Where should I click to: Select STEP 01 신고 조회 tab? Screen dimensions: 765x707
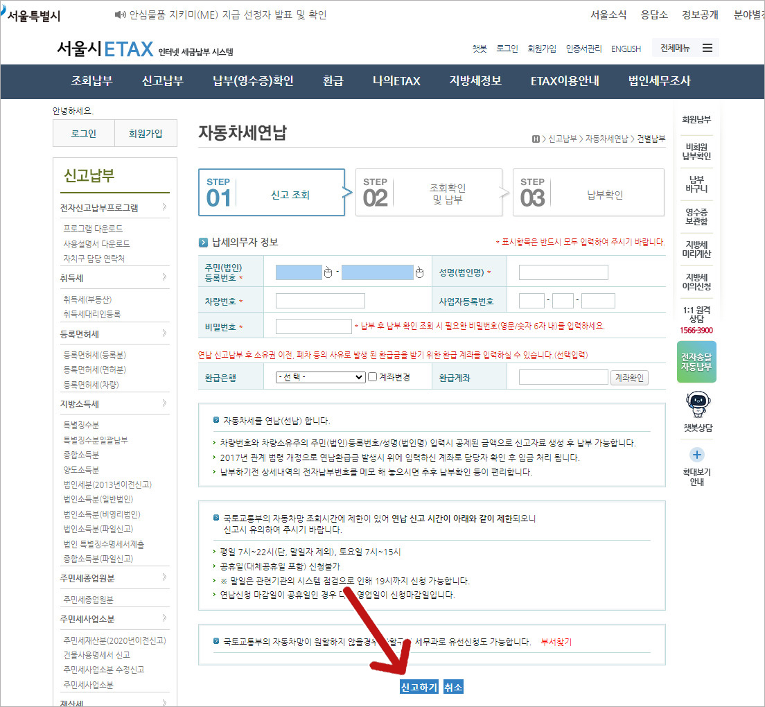(271, 192)
